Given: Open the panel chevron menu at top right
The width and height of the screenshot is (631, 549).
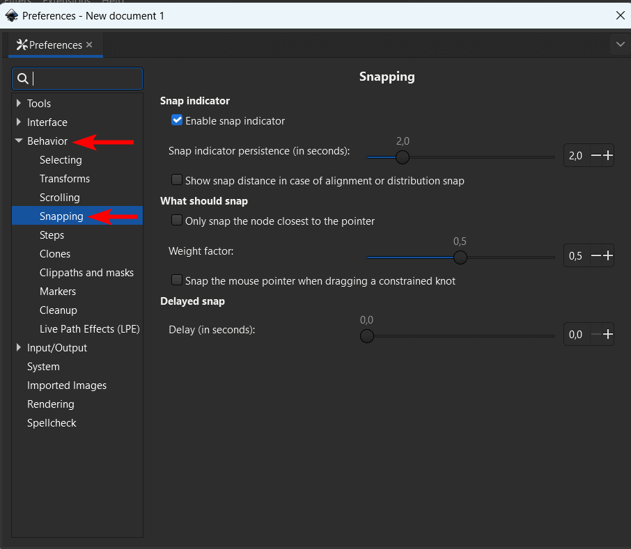Looking at the screenshot, I should click(x=621, y=45).
